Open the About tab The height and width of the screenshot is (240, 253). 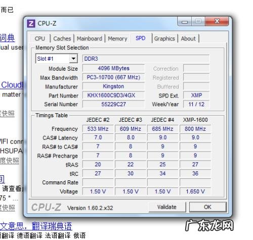[188, 38]
